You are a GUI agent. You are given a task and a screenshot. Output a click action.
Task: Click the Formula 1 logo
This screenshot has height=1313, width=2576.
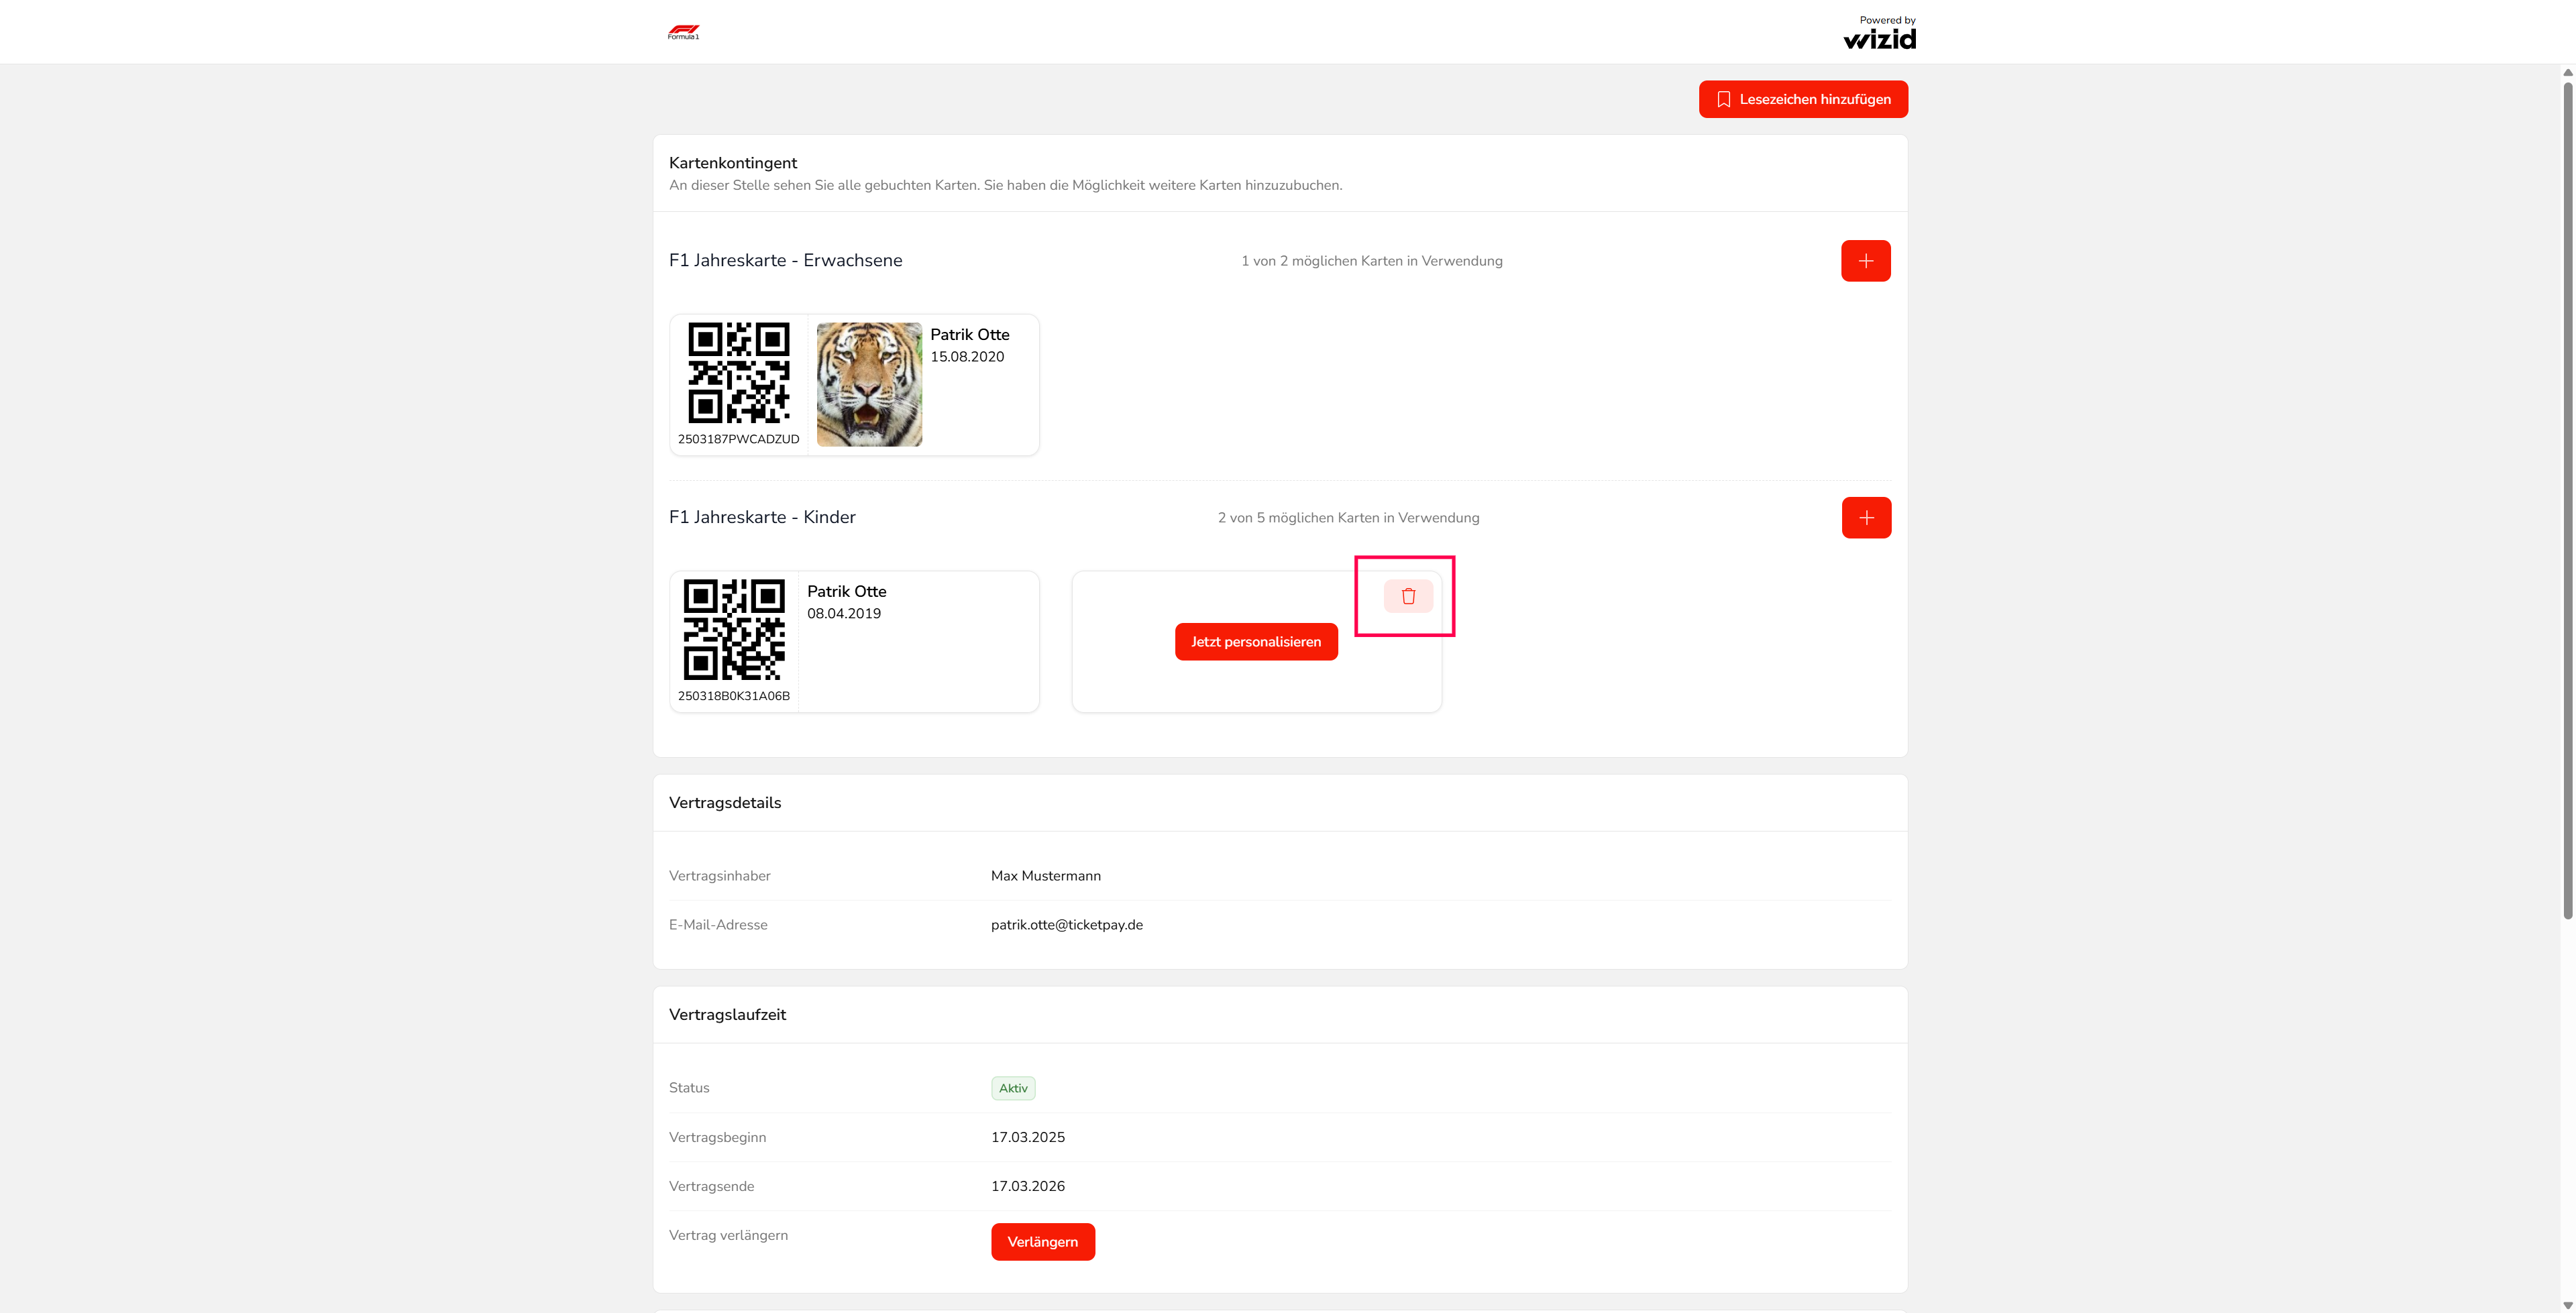click(683, 32)
